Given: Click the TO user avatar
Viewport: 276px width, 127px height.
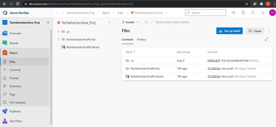Looking at the screenshot, I should [272, 13].
